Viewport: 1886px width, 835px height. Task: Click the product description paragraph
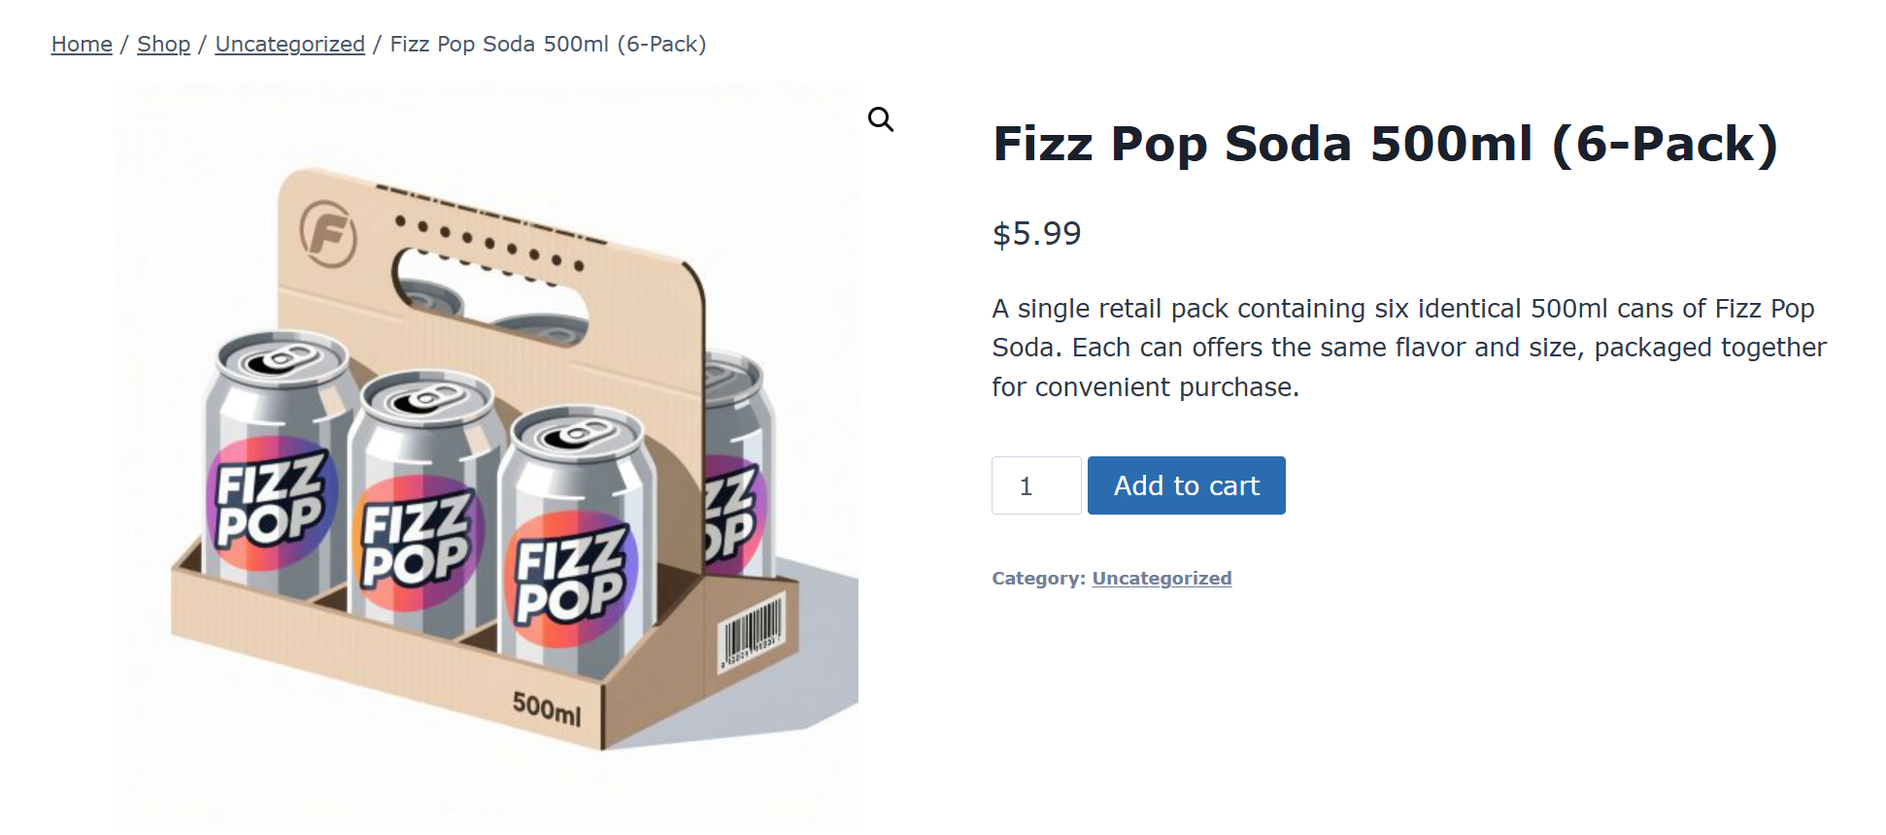(x=1408, y=348)
